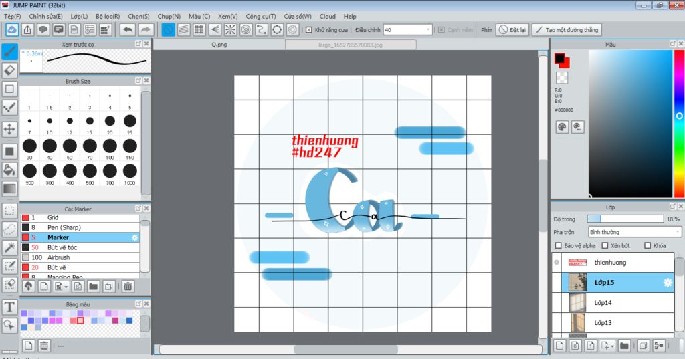Select the Lasso selection tool
The image size is (685, 359).
pyautogui.click(x=9, y=229)
